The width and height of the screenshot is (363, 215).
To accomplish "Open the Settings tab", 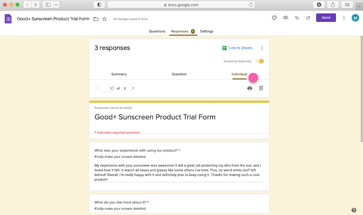I will [207, 31].
